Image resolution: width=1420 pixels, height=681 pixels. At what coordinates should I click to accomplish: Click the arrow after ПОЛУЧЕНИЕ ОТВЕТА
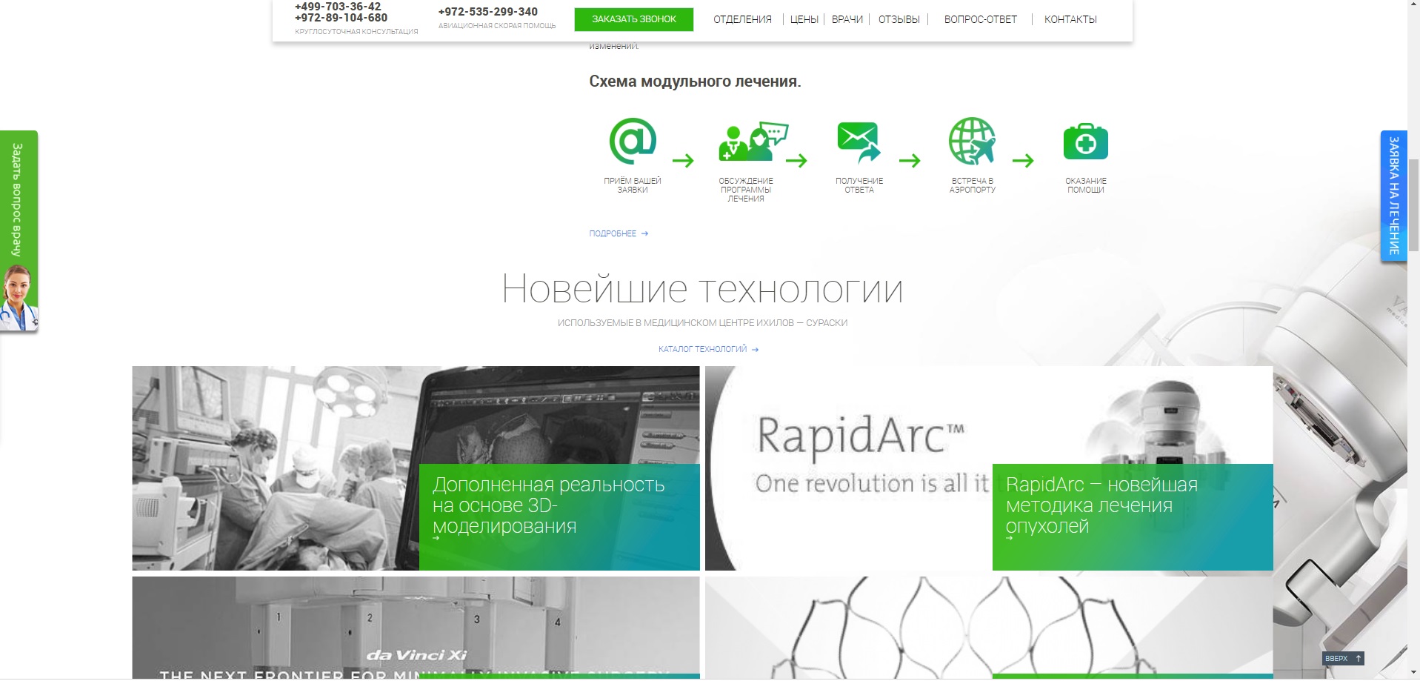click(910, 160)
